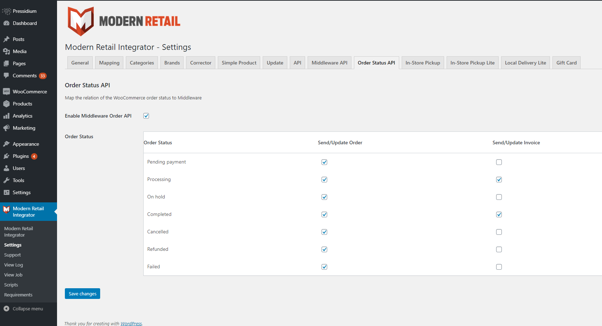Select the API tab
The height and width of the screenshot is (326, 602).
click(297, 63)
